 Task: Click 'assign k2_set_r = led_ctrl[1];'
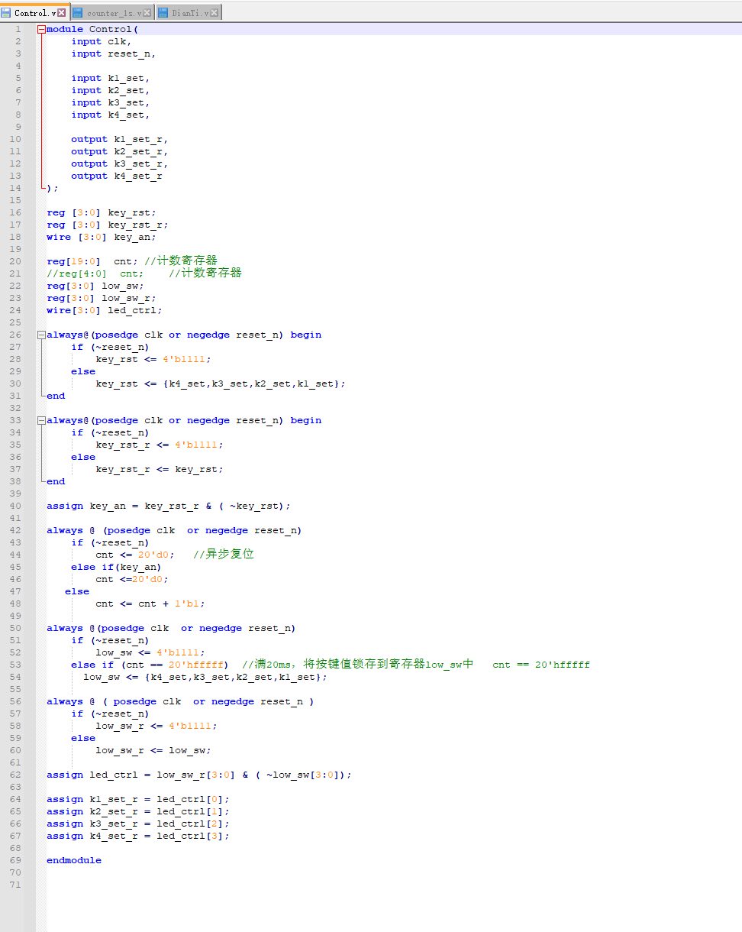coord(138,811)
